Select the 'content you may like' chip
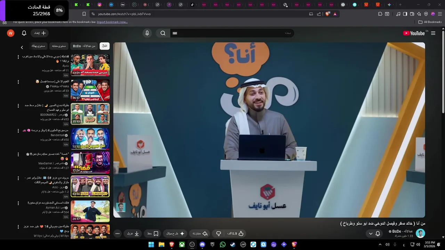The height and width of the screenshot is (250, 445). tap(38, 46)
